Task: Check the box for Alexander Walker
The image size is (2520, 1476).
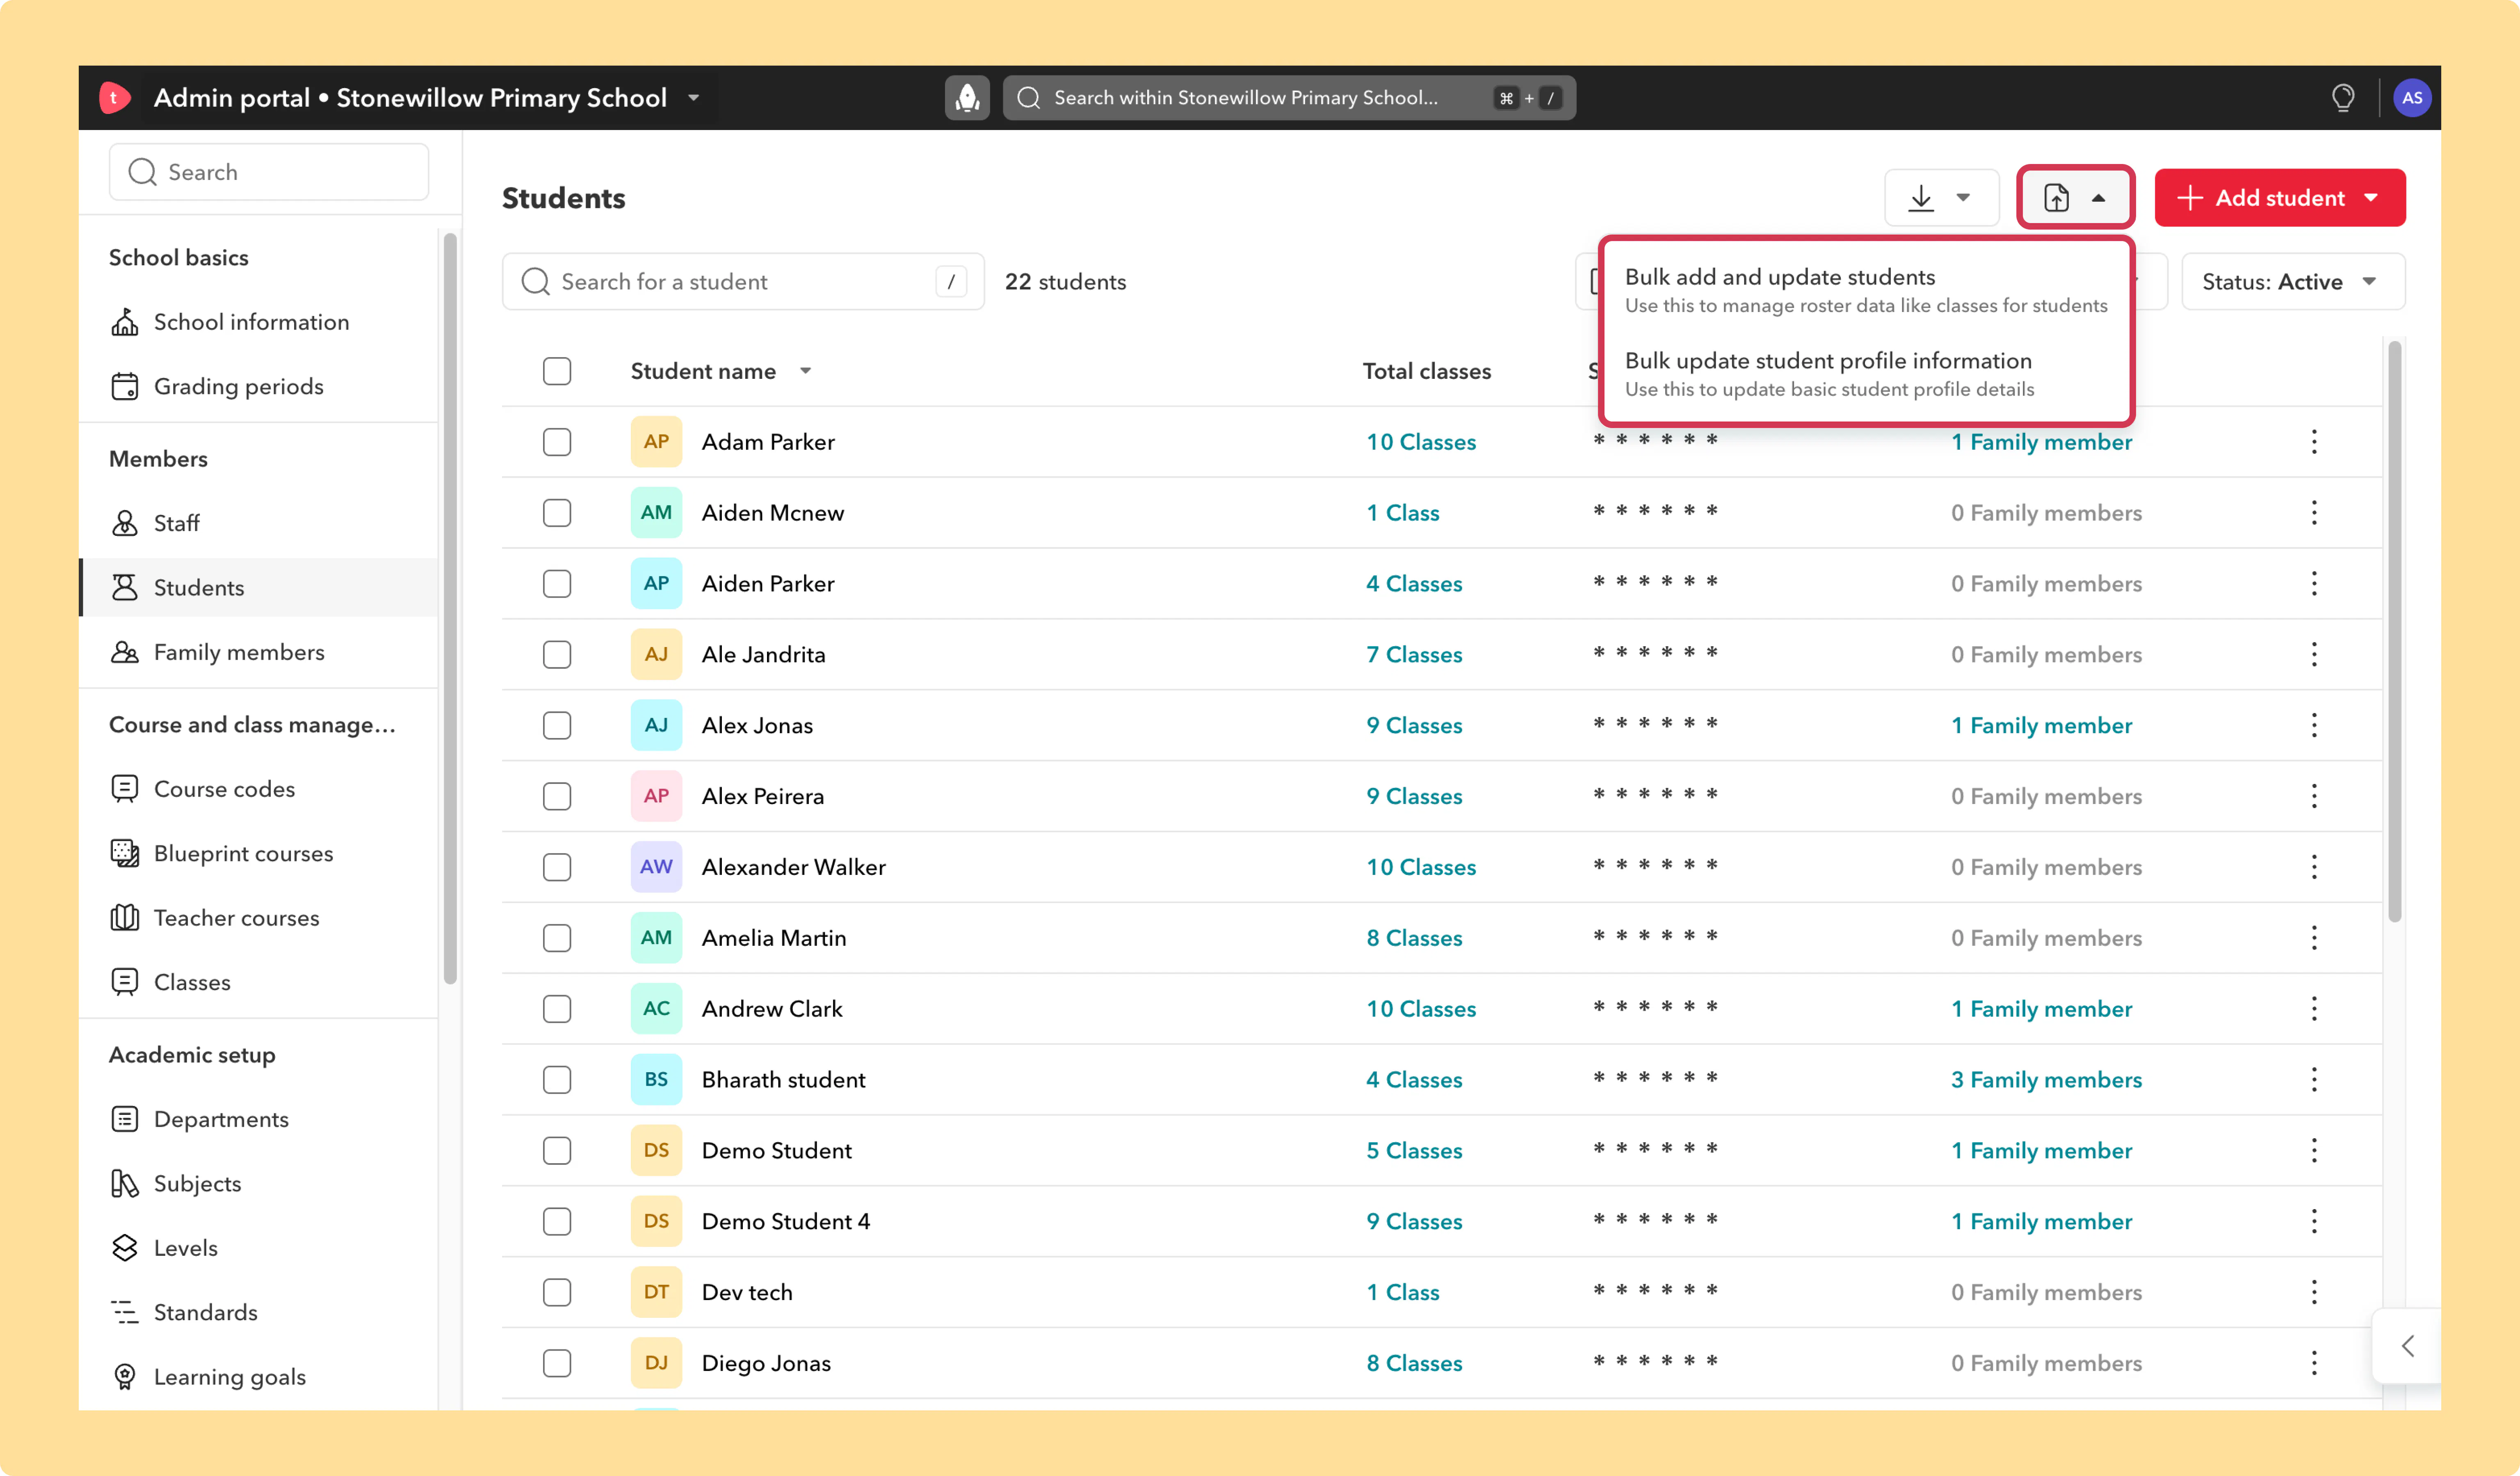Action: [557, 868]
